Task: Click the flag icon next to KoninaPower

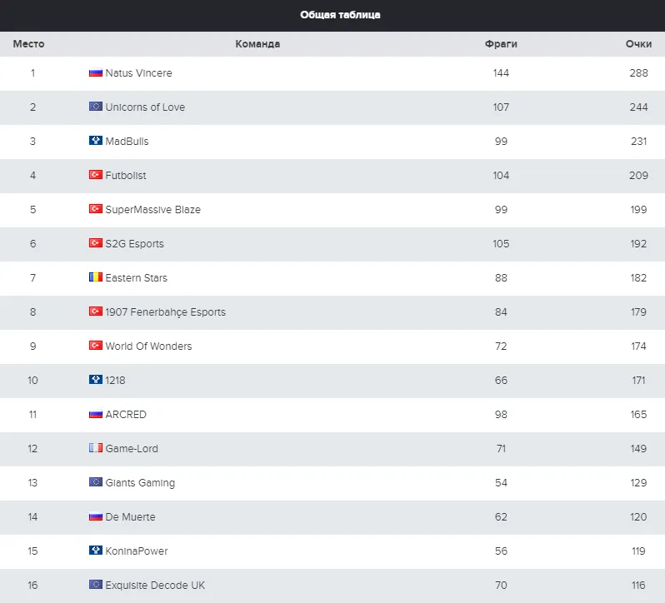Action: [x=96, y=550]
